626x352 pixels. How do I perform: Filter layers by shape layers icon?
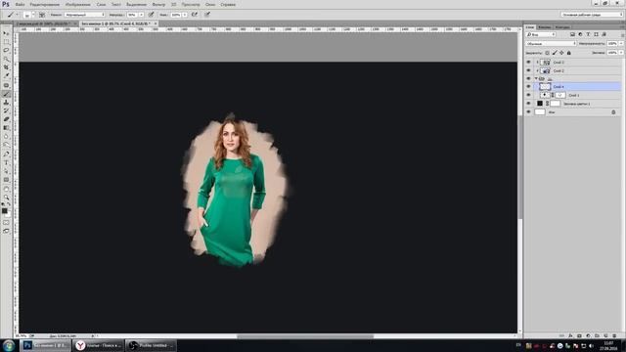(596, 35)
